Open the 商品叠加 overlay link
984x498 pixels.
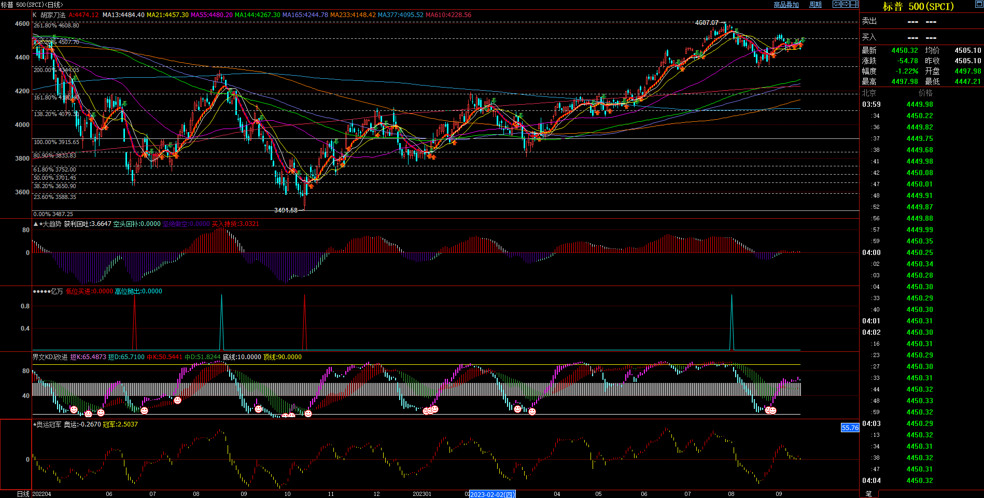pos(786,5)
